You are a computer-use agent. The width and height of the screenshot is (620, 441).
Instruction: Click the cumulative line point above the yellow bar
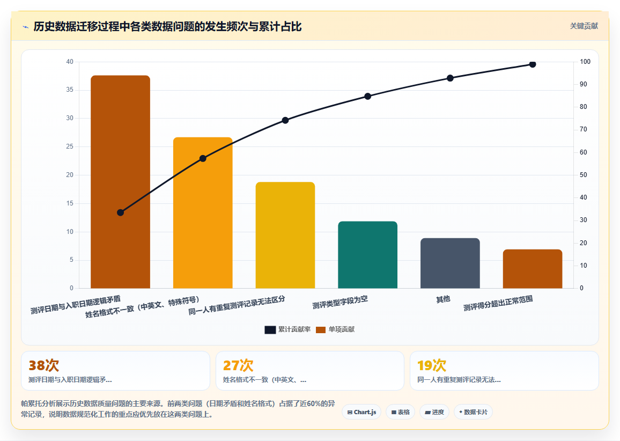pos(285,120)
